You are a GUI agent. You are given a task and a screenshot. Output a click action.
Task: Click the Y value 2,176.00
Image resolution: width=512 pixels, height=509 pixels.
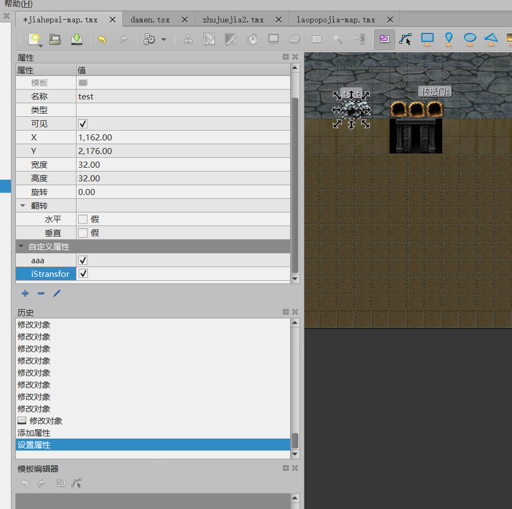(x=183, y=151)
